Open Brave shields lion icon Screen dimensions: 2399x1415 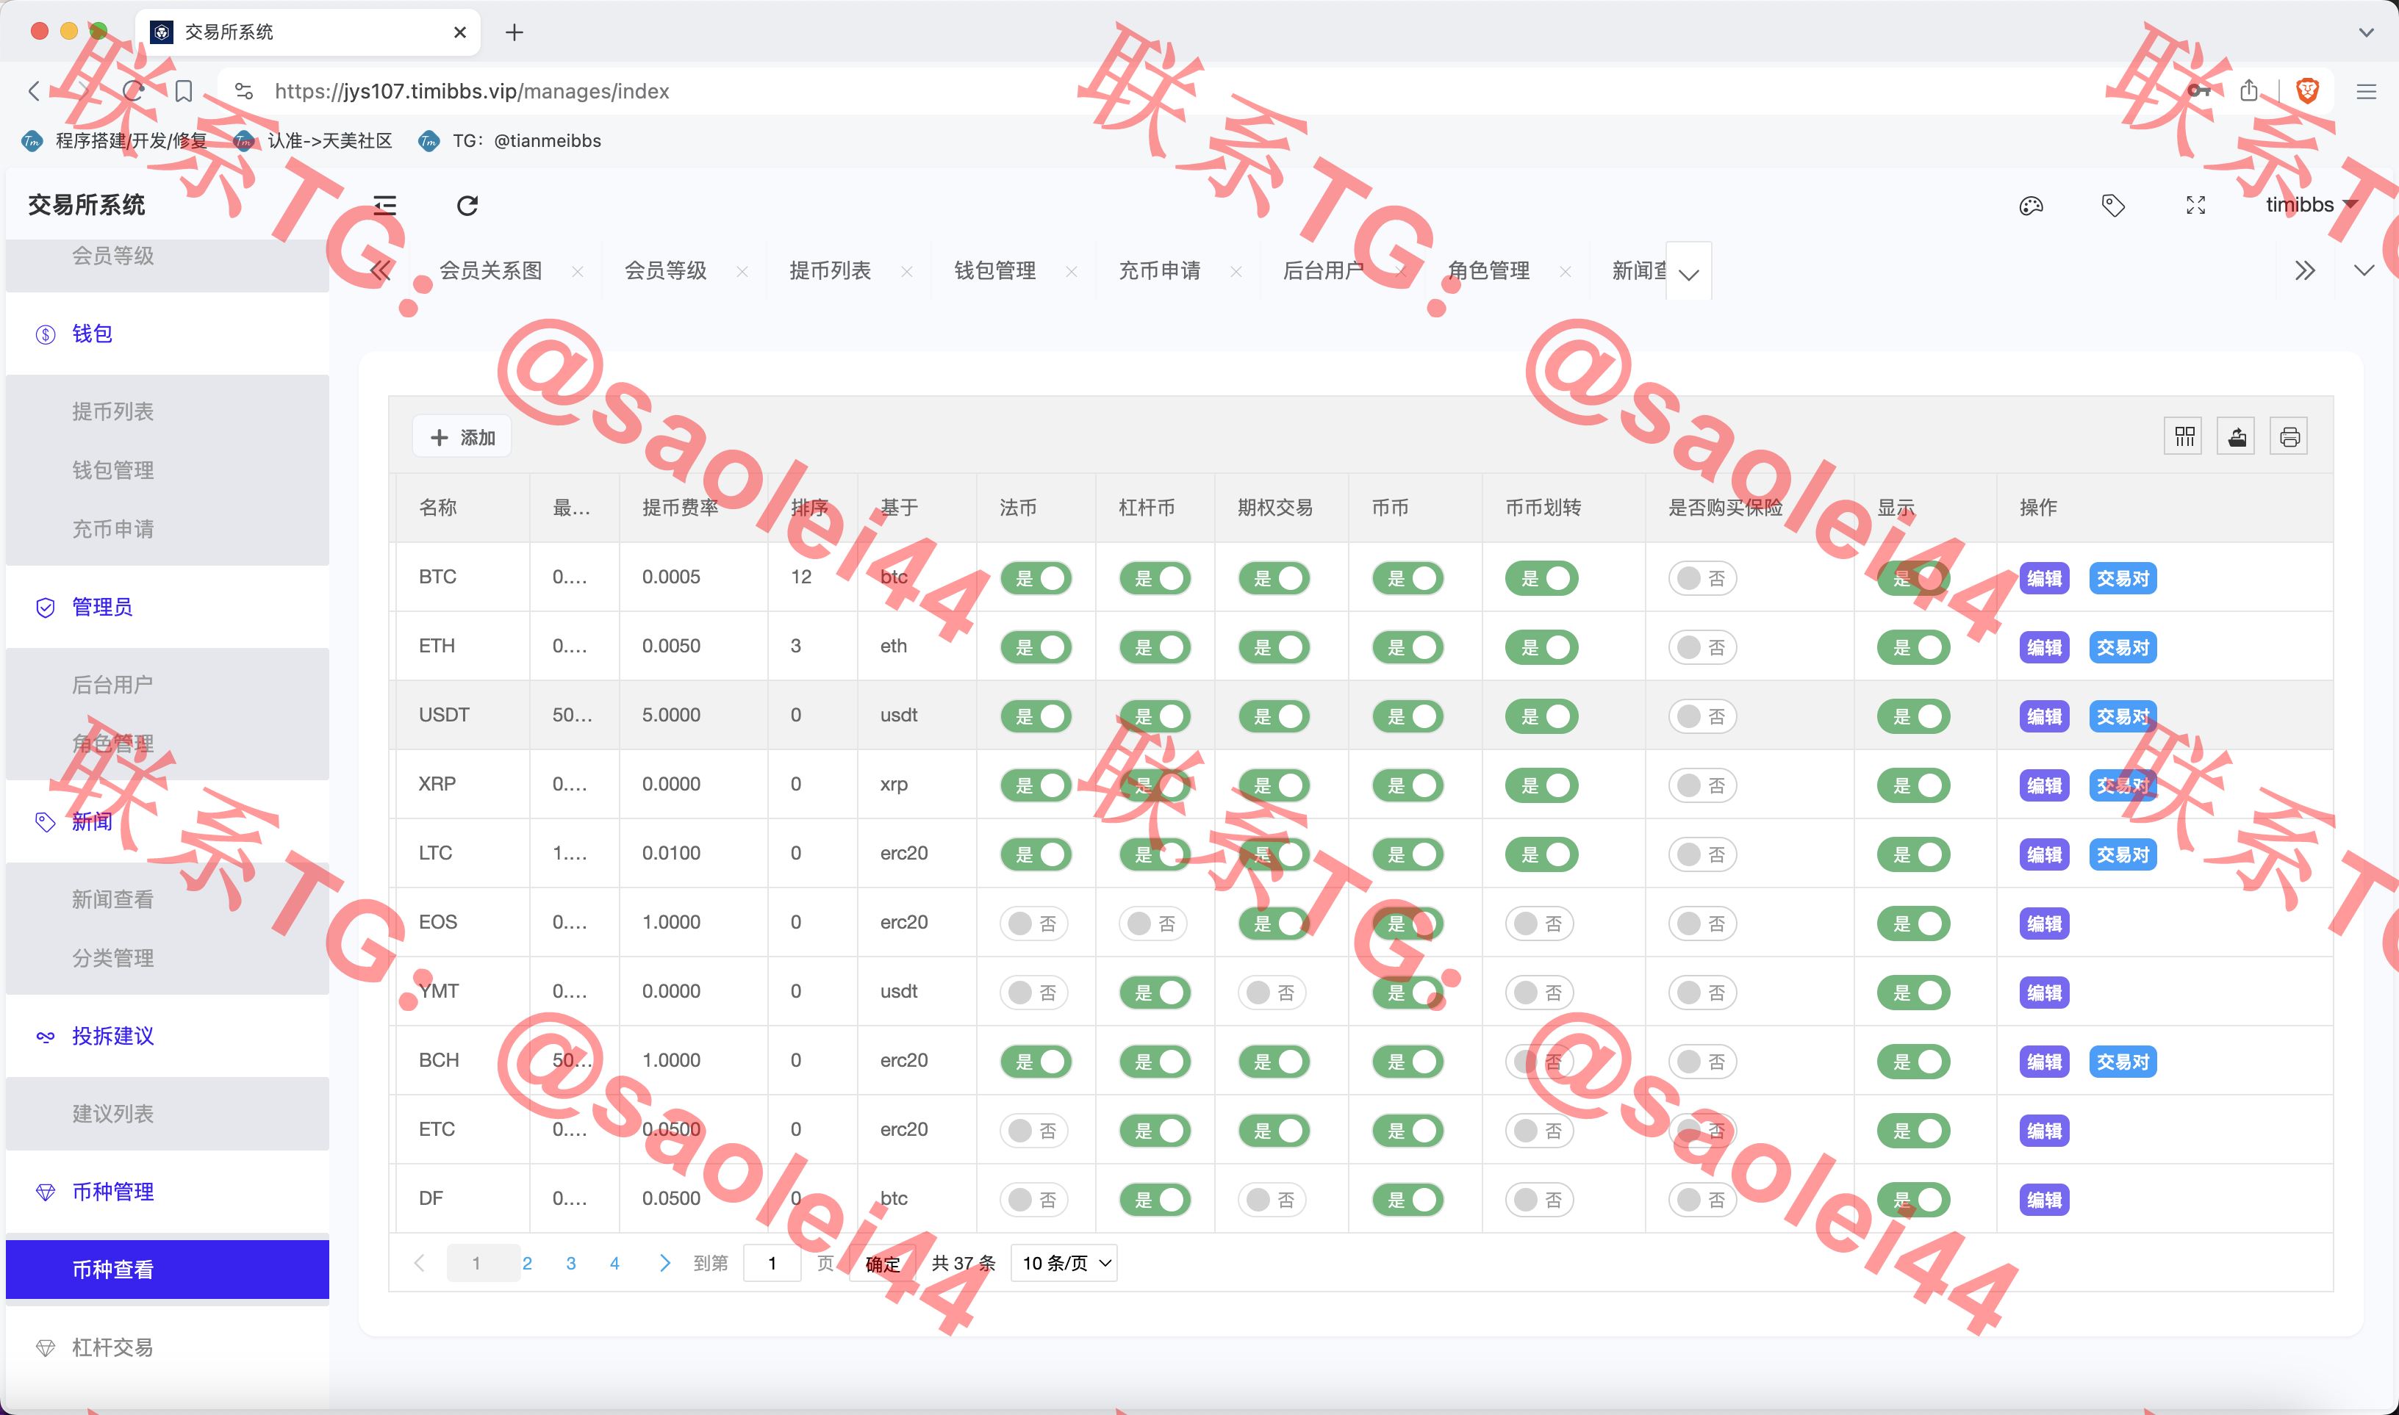click(2307, 90)
